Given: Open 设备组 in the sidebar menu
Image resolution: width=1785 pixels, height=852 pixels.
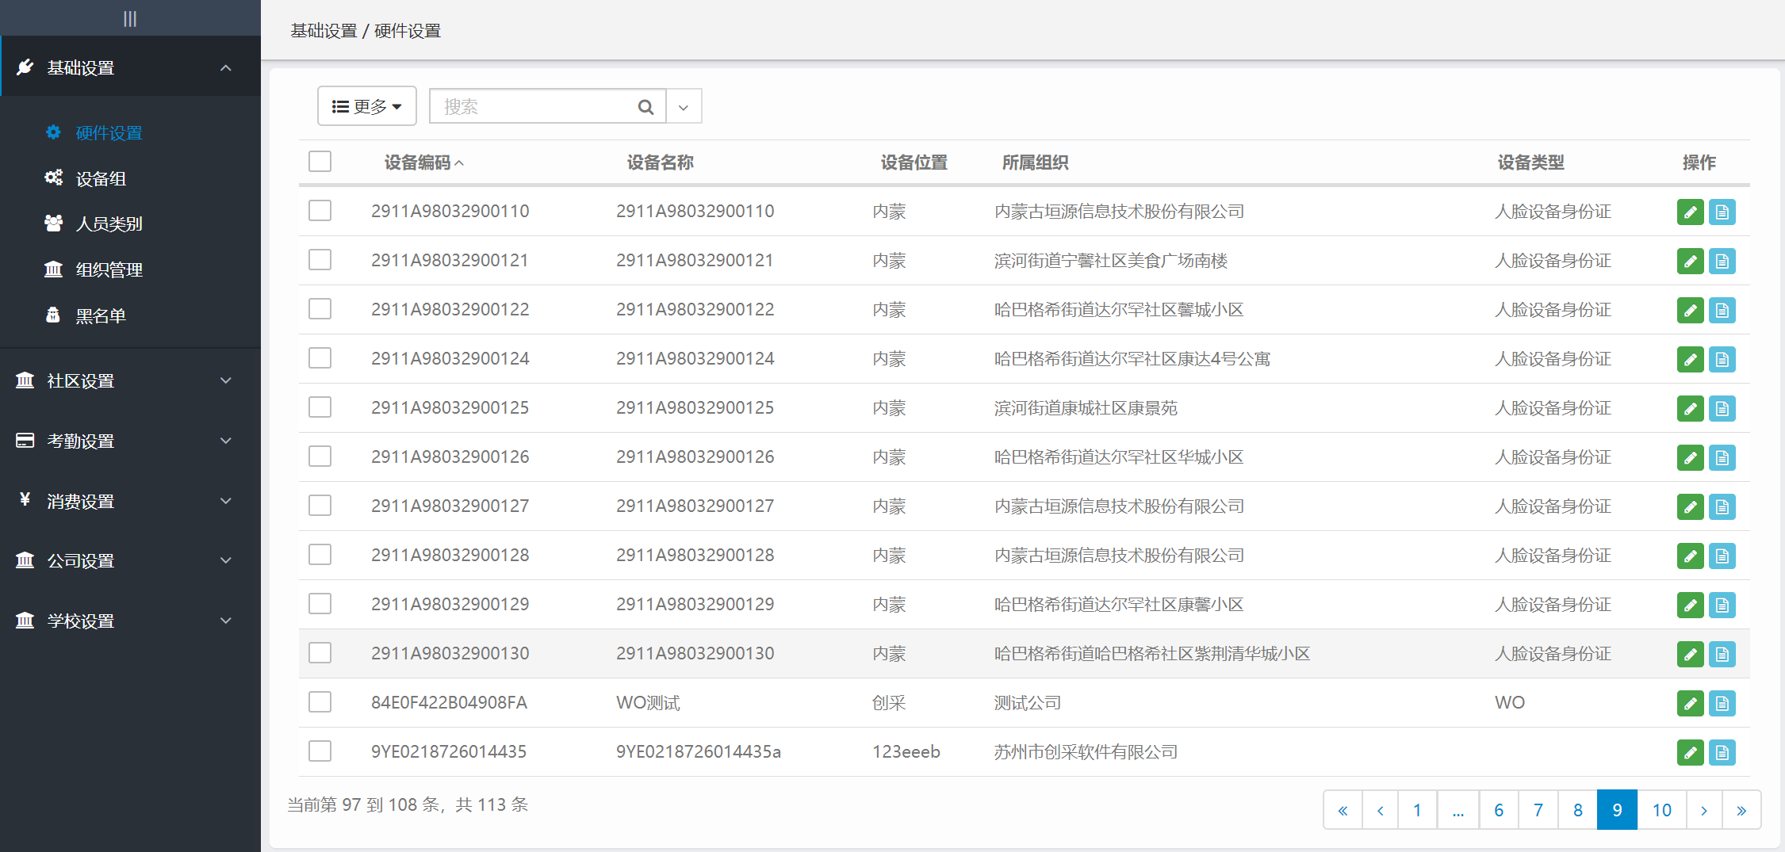Looking at the screenshot, I should (101, 178).
